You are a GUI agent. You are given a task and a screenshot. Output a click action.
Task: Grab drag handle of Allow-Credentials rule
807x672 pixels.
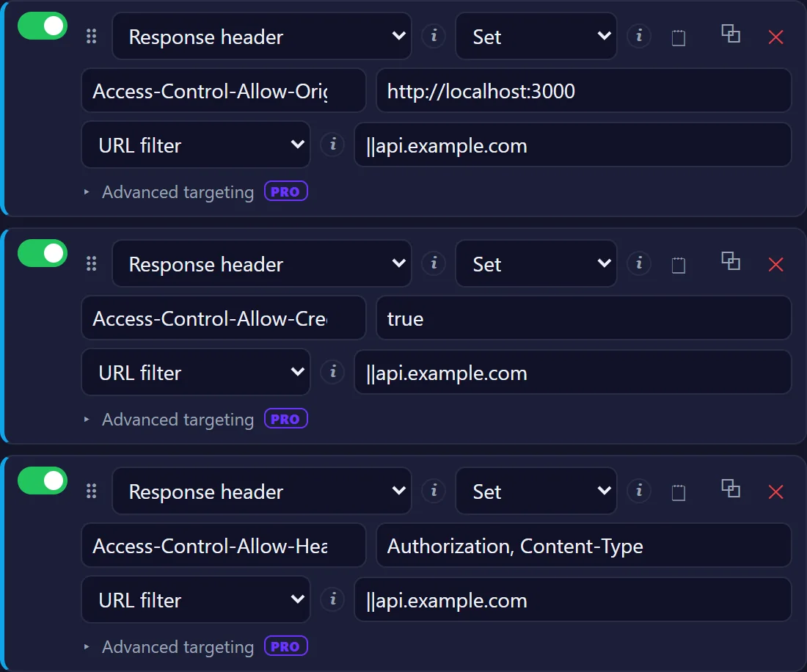[x=91, y=263]
